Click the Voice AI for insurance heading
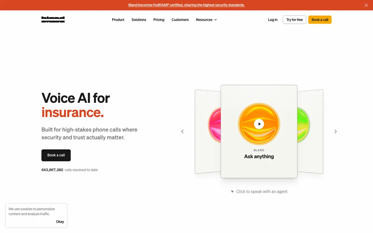The width and height of the screenshot is (373, 233). [x=76, y=105]
